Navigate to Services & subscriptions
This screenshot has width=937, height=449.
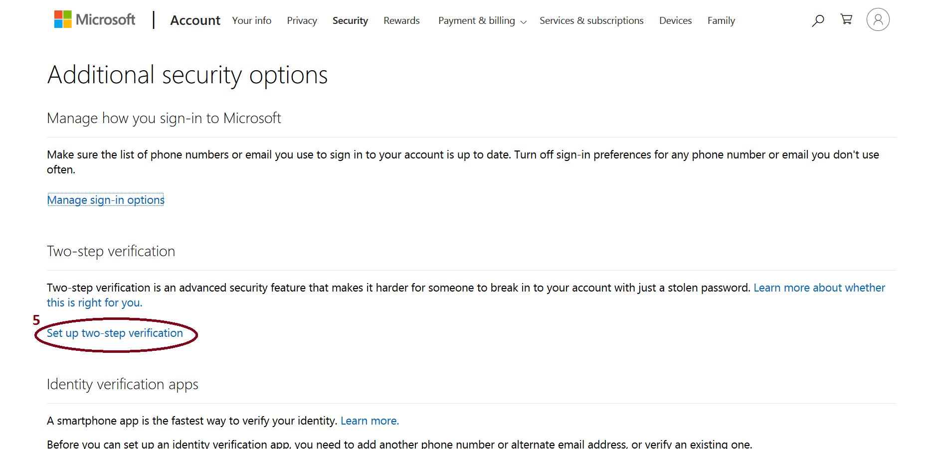tap(591, 21)
